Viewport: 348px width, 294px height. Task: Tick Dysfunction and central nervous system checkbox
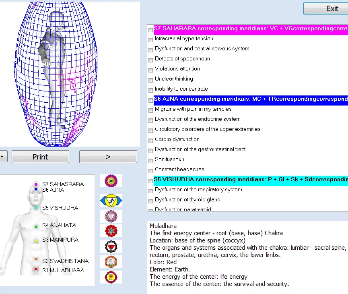click(x=151, y=50)
